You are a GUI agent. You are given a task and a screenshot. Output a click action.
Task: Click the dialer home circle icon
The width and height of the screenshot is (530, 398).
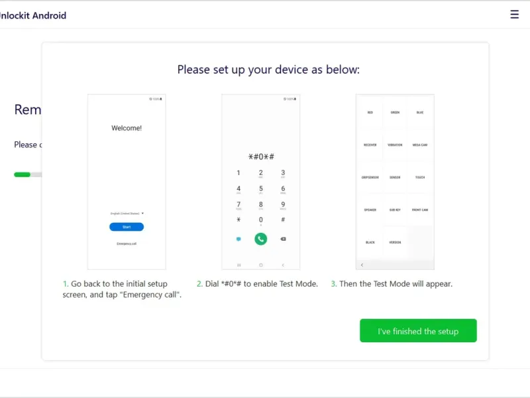[260, 265]
